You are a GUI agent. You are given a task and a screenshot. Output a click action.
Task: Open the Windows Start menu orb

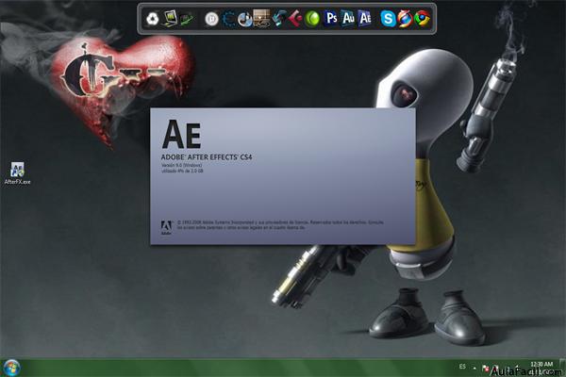click(11, 368)
